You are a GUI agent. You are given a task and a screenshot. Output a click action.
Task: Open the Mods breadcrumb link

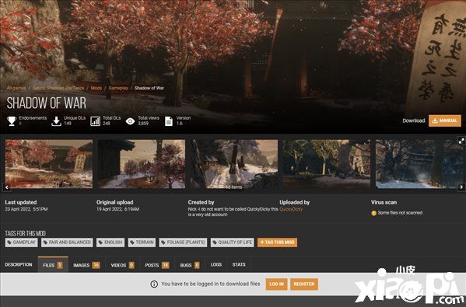[96, 88]
